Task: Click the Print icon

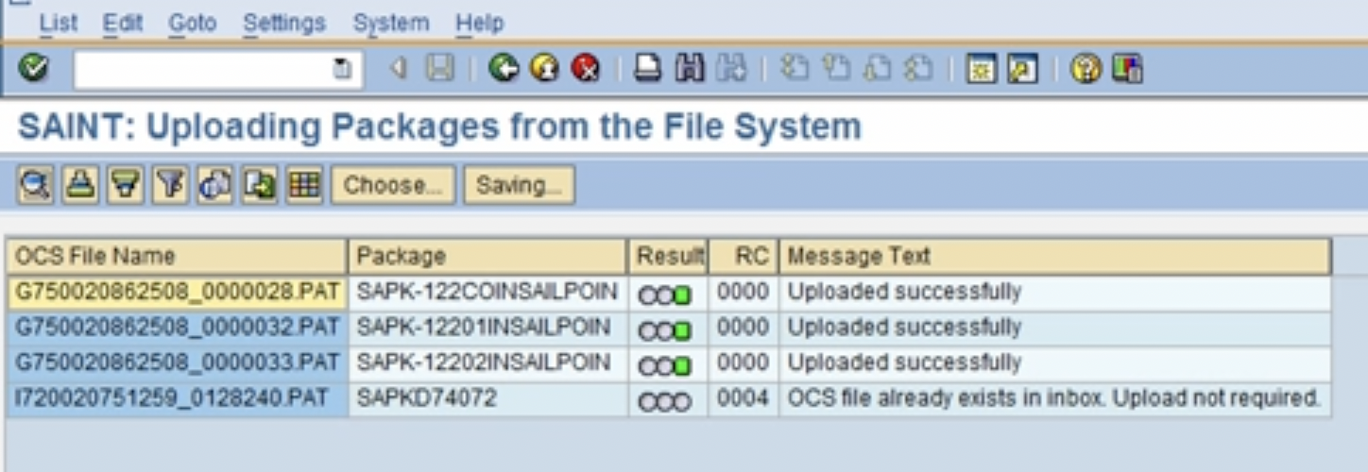Action: point(647,69)
